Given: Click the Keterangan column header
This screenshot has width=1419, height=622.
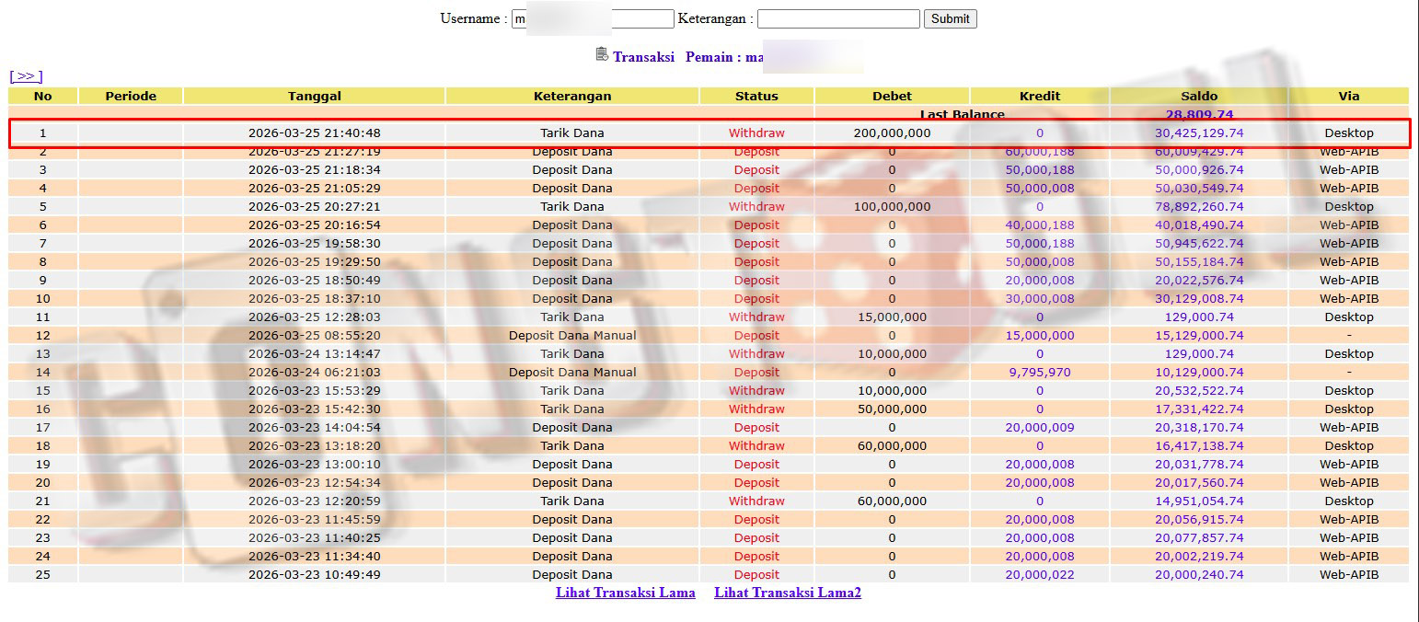Looking at the screenshot, I should [x=572, y=96].
